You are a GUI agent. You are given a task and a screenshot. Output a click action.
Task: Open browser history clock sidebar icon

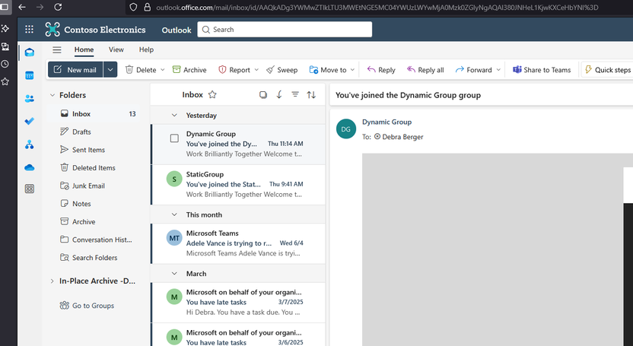5,64
